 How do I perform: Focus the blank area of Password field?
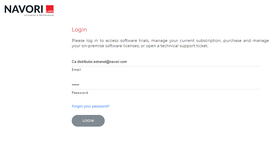pos(168,85)
